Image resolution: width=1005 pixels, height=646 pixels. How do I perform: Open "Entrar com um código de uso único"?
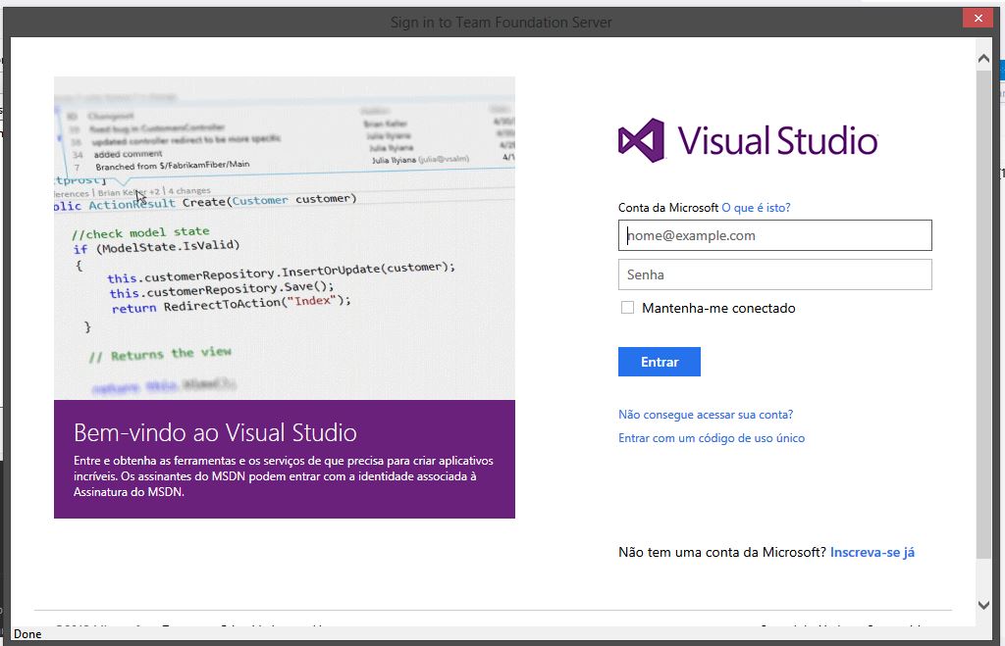[712, 438]
